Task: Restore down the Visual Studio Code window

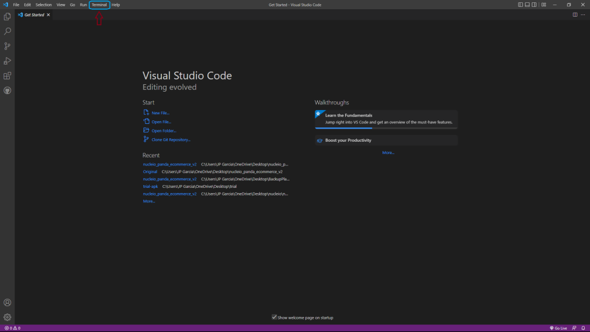Action: [x=569, y=5]
